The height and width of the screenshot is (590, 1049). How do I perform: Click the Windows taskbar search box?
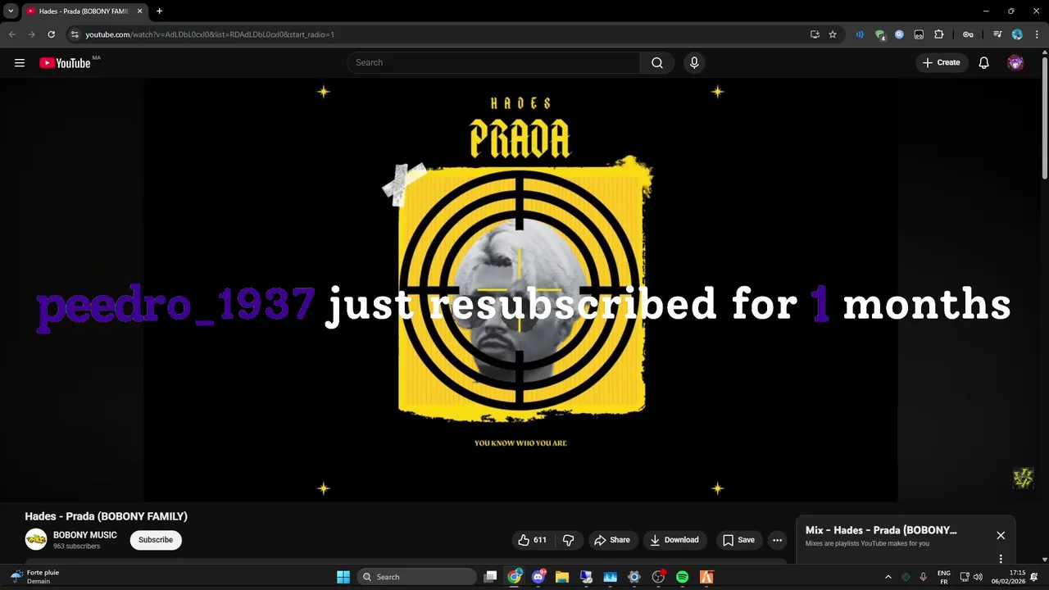pos(417,577)
